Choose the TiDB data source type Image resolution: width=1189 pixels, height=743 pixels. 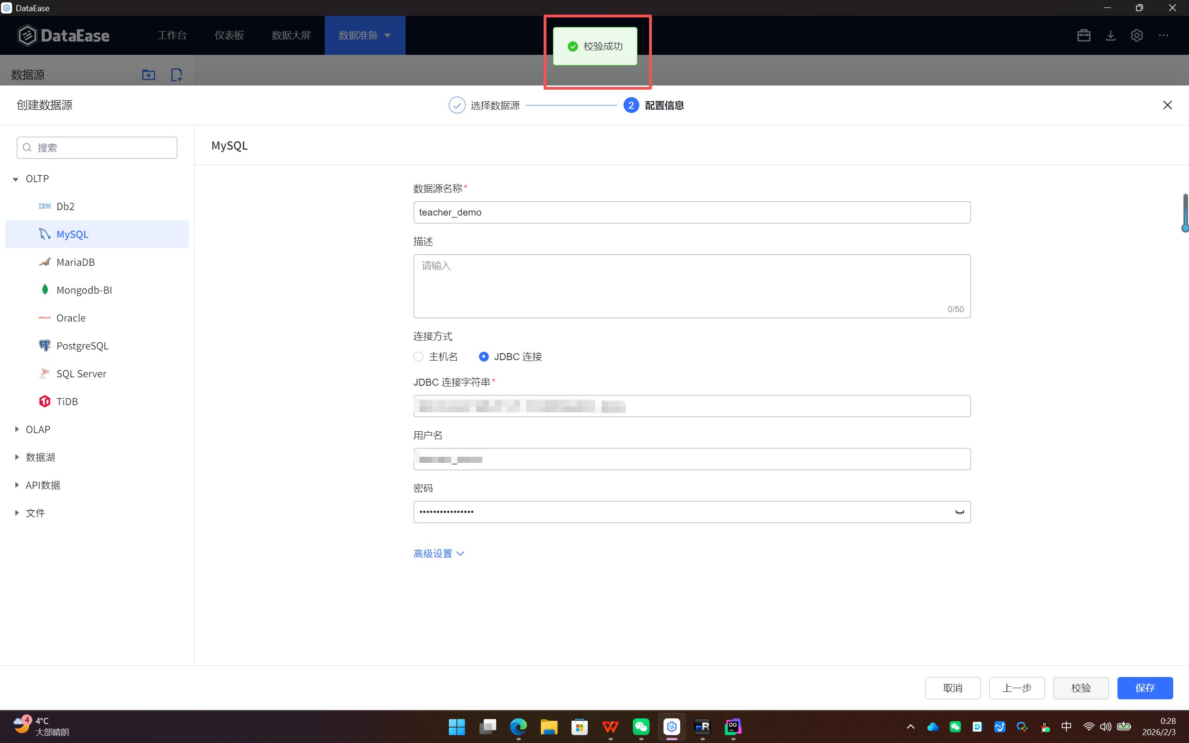pyautogui.click(x=67, y=401)
